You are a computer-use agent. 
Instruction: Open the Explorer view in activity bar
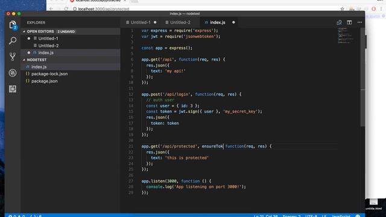click(13, 25)
